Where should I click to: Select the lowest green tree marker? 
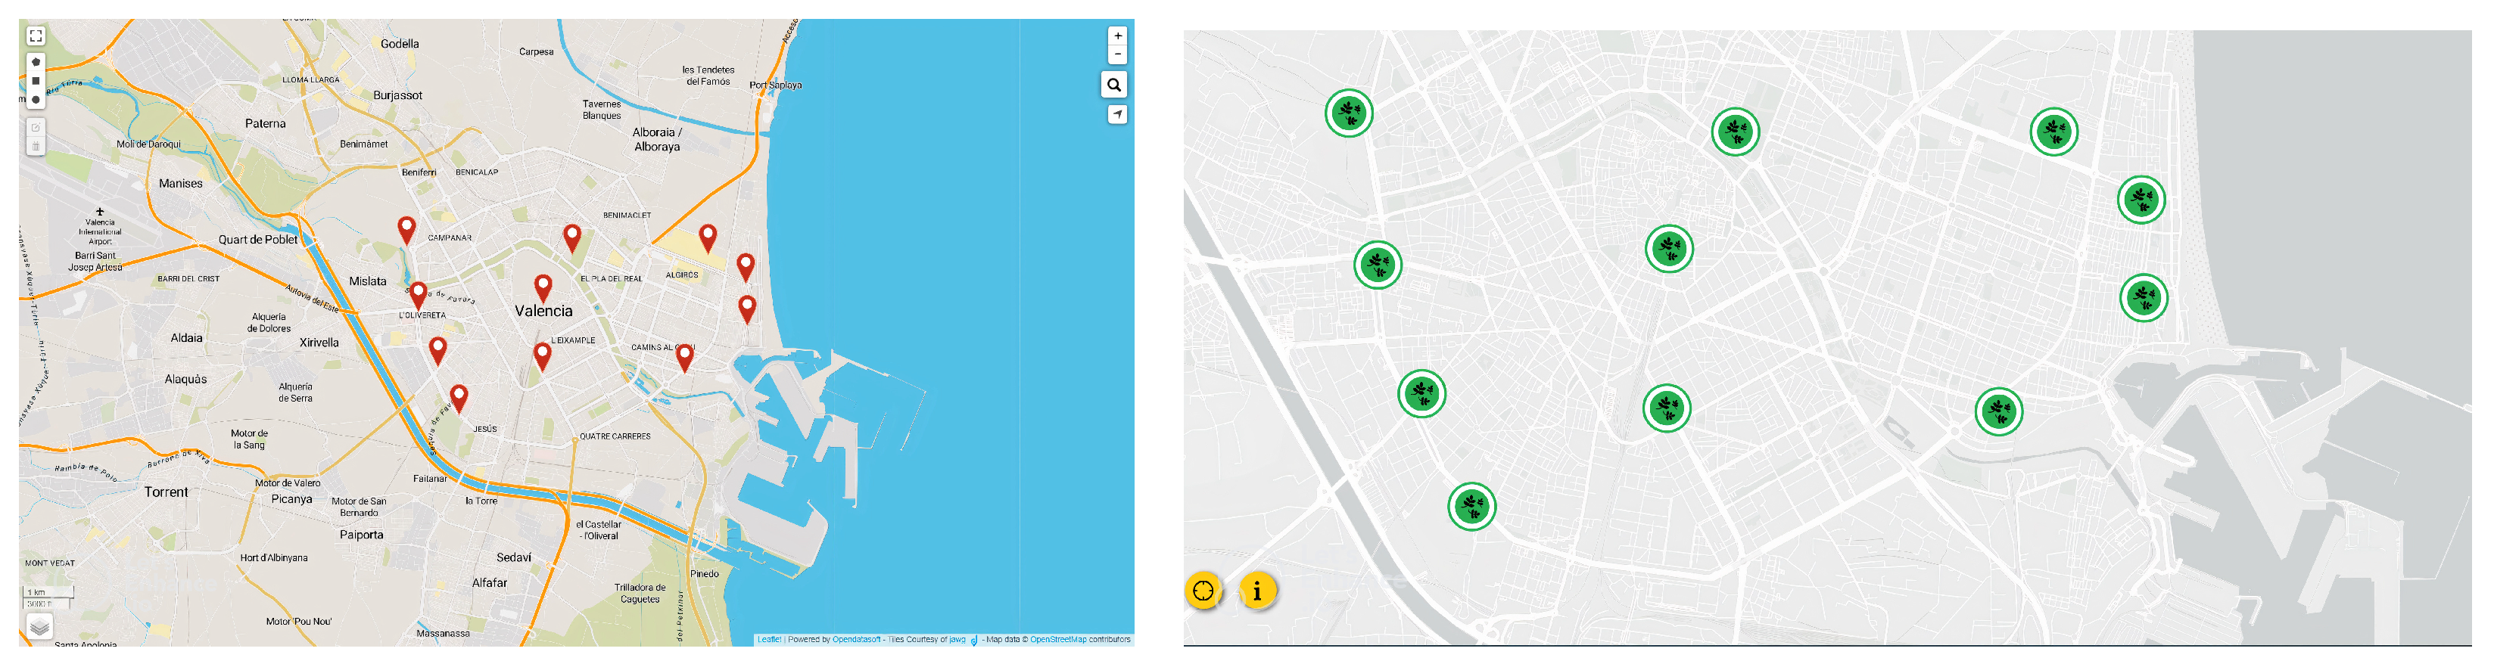tap(1471, 506)
